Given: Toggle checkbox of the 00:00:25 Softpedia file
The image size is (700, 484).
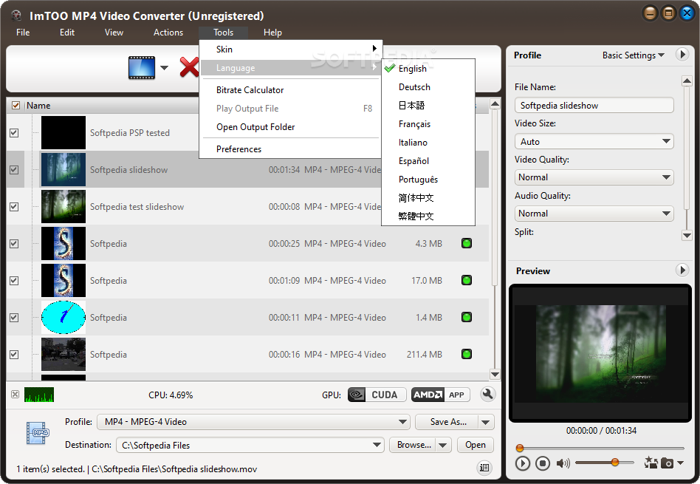Looking at the screenshot, I should (14, 244).
